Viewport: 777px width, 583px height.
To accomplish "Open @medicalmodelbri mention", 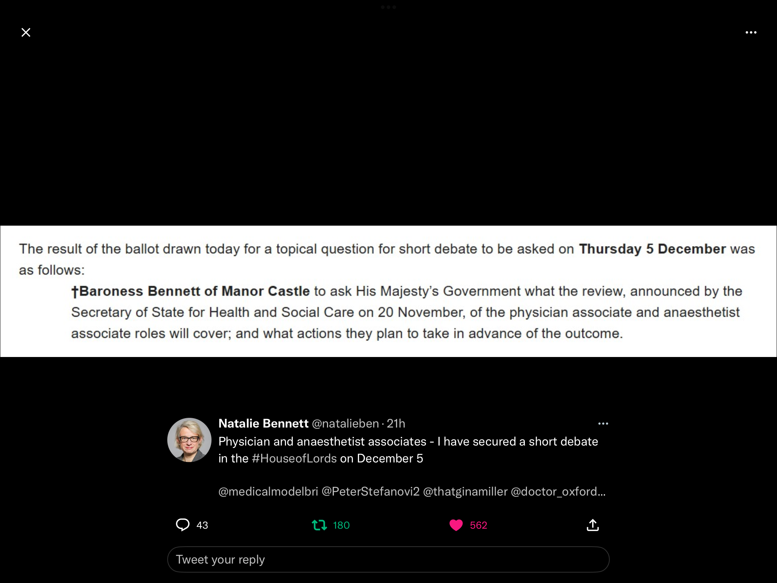I will (x=268, y=492).
